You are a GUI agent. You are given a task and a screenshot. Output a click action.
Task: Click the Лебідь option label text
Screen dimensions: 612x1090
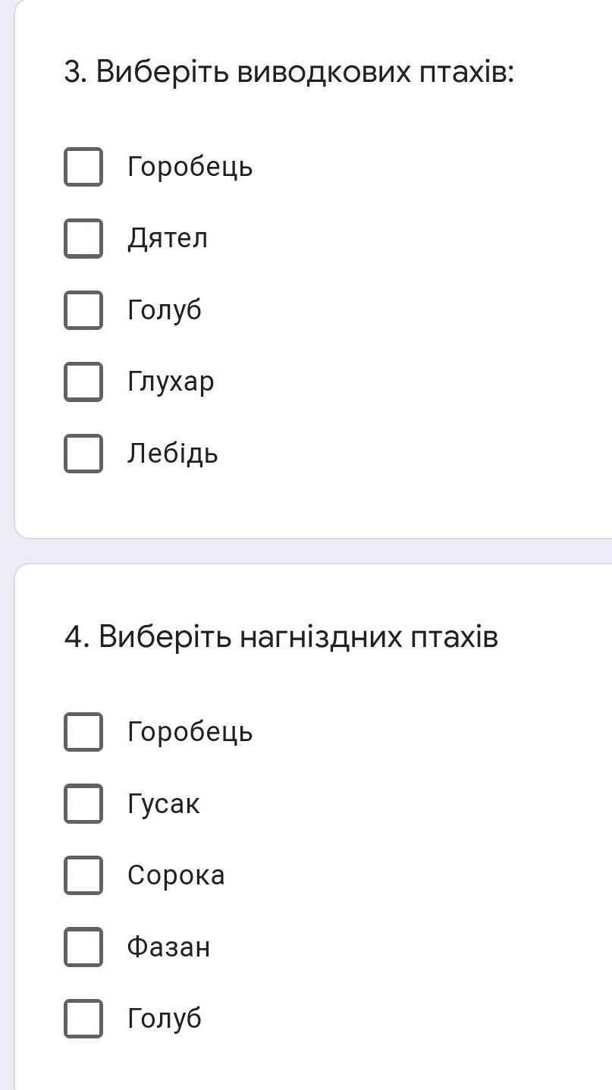[173, 454]
